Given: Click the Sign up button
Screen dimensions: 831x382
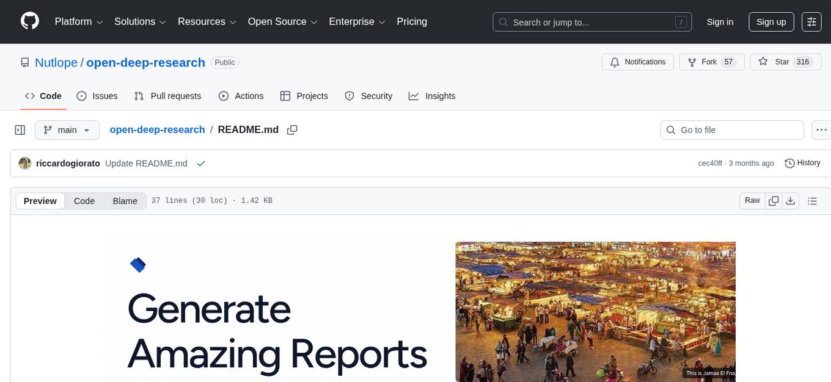Looking at the screenshot, I should coord(771,21).
